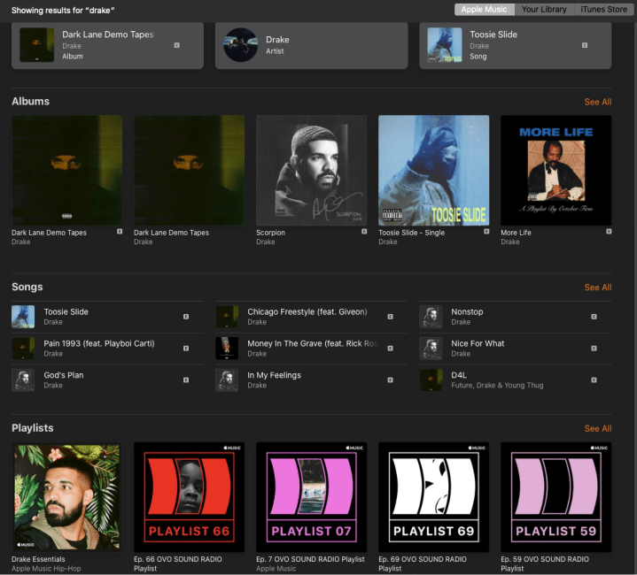This screenshot has height=575, width=637.
Task: Click artwork icon of Chicago Freestyle row
Action: click(227, 317)
